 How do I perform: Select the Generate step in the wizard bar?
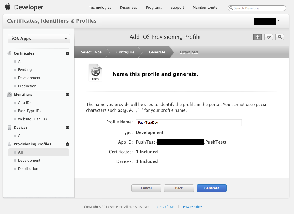[x=157, y=52]
